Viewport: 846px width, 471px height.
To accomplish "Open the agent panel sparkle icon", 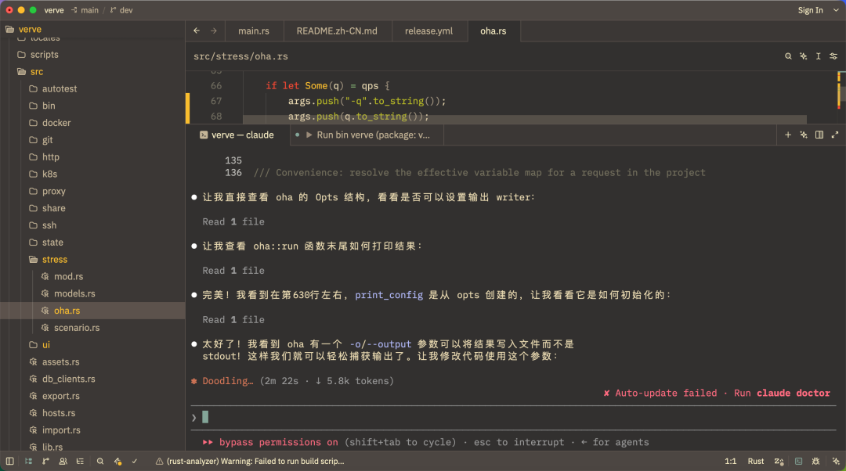I will click(x=836, y=462).
